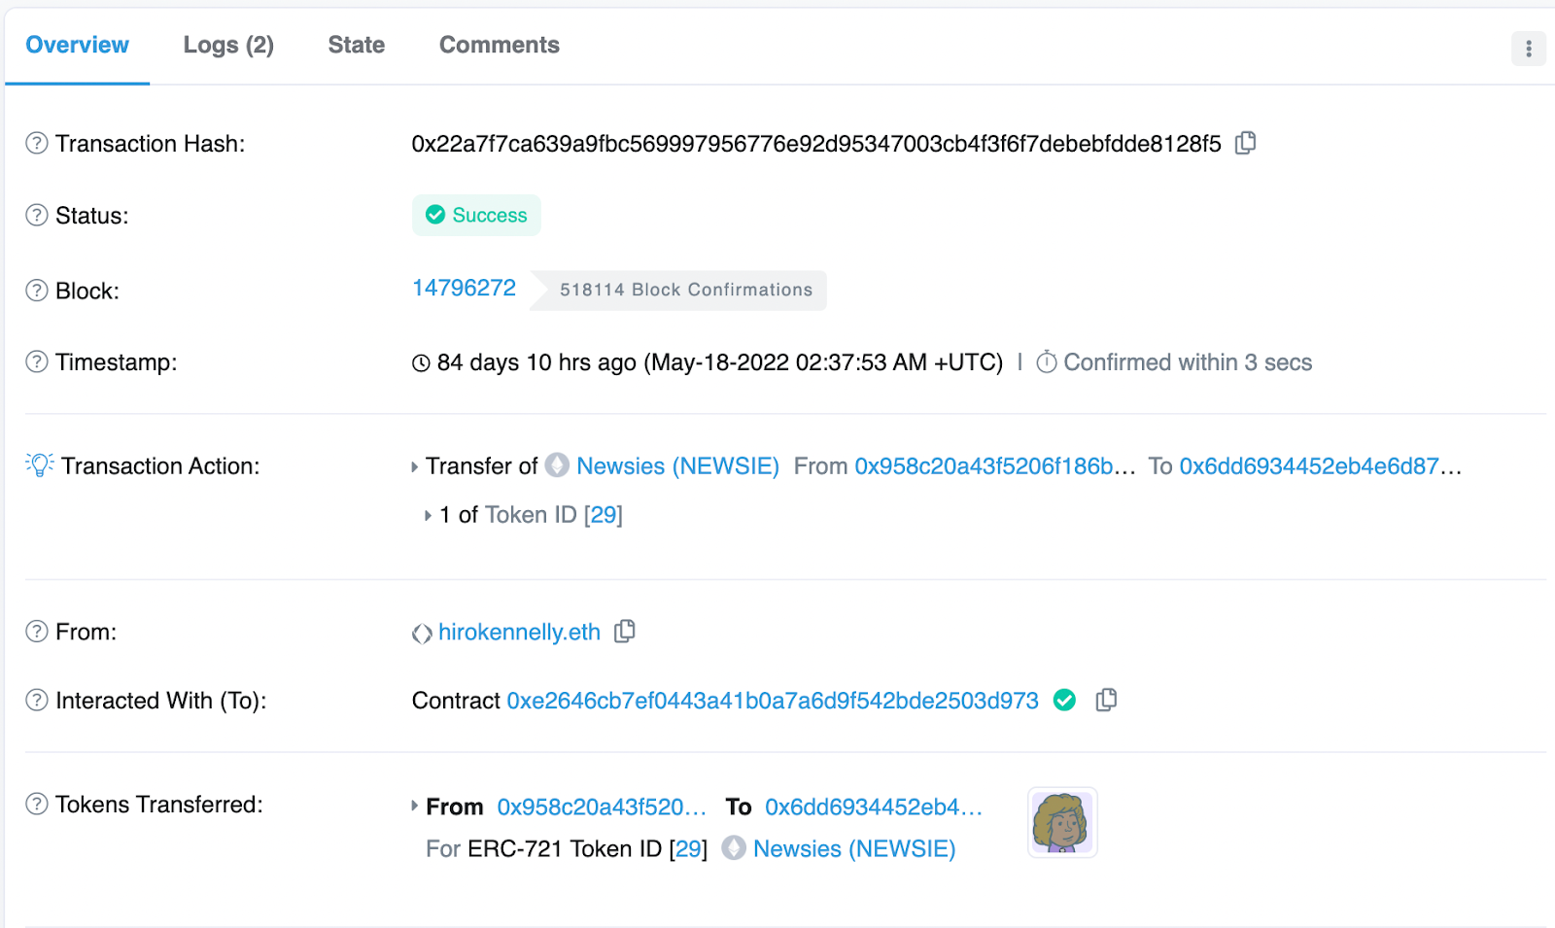The image size is (1555, 928).
Task: Open the three-dot more options menu
Action: click(x=1528, y=49)
